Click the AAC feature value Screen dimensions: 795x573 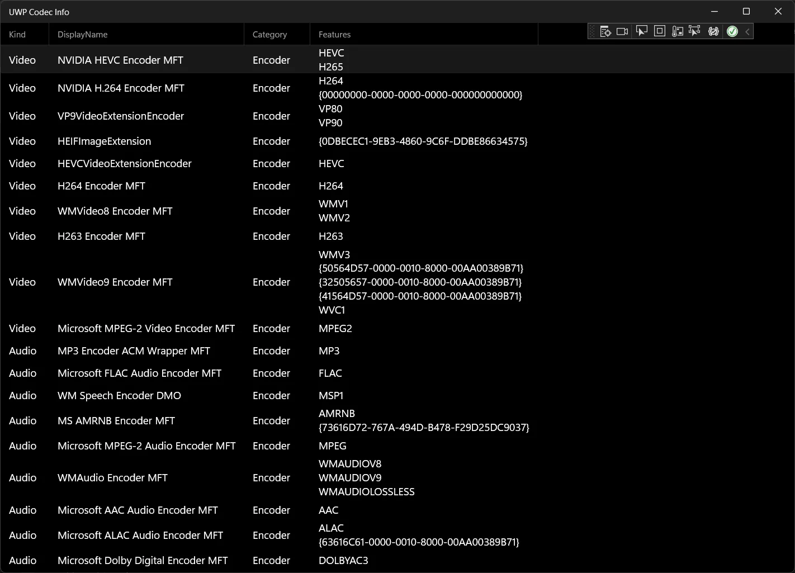pyautogui.click(x=329, y=510)
